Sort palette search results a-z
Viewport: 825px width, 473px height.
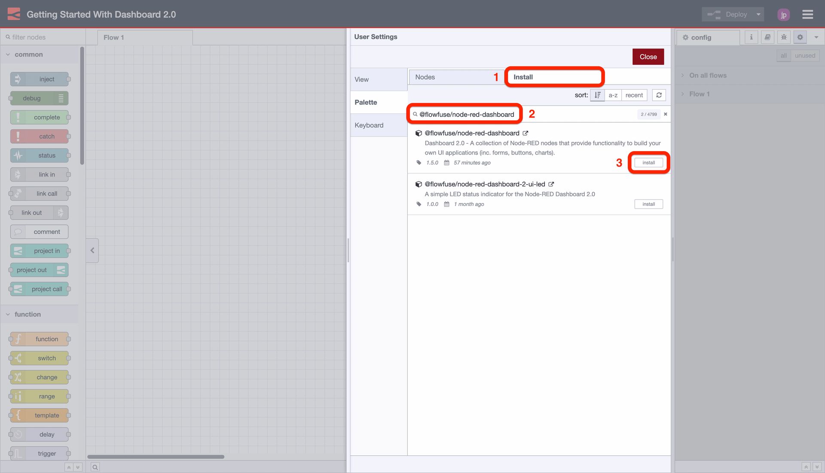pyautogui.click(x=613, y=95)
